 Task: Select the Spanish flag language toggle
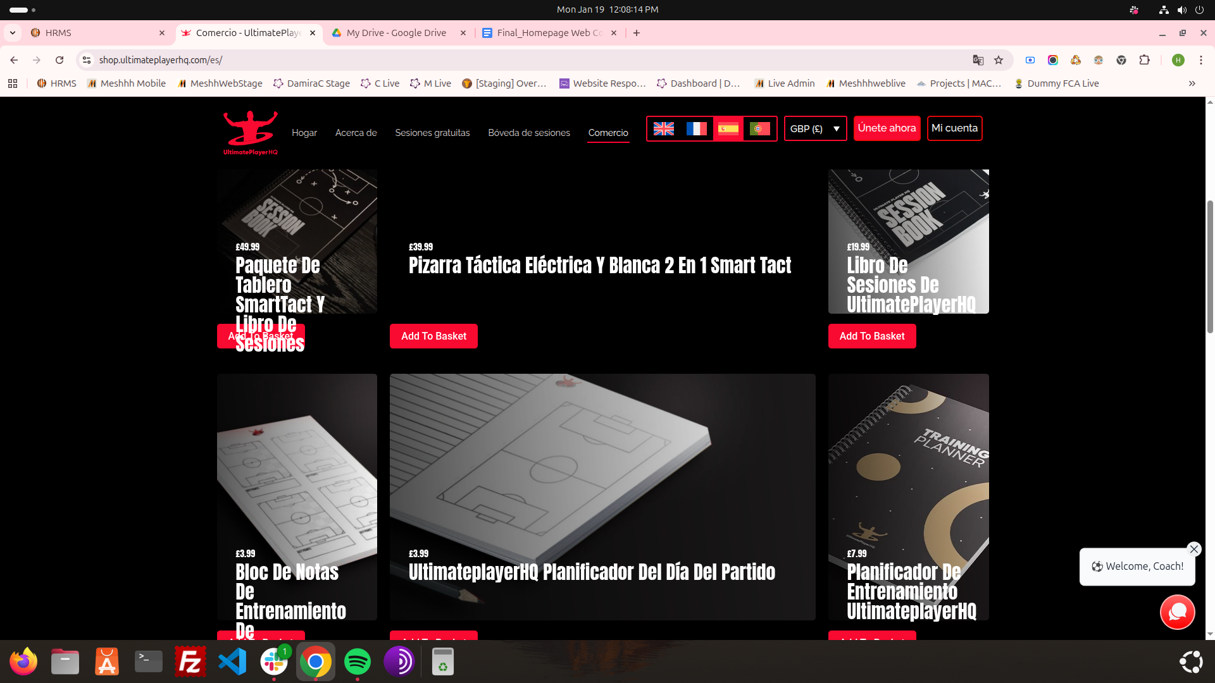click(x=728, y=129)
